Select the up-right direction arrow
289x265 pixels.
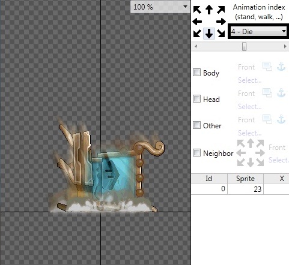[221, 10]
